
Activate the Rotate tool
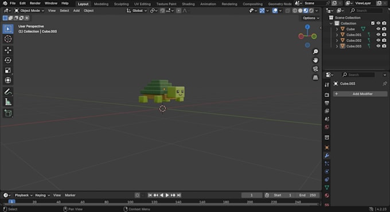point(8,60)
